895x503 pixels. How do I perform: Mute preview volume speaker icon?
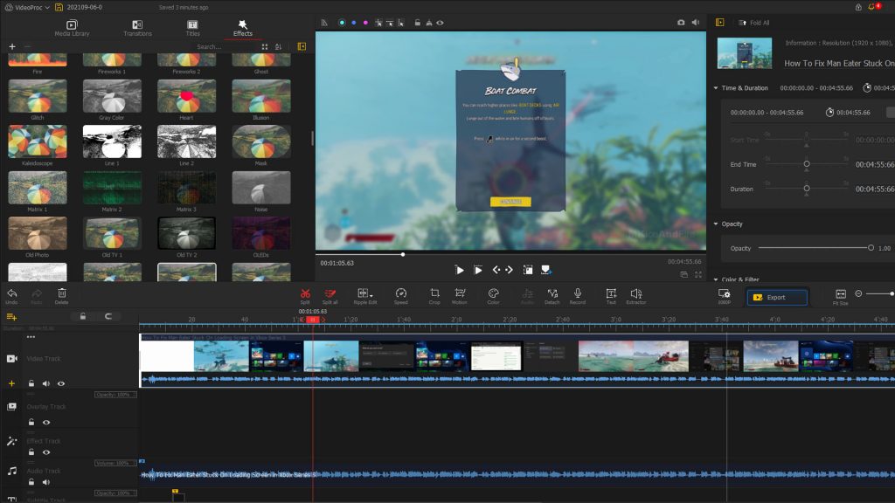pyautogui.click(x=696, y=23)
